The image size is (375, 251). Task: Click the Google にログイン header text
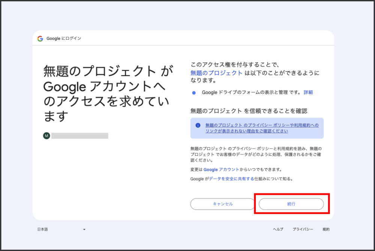(64, 38)
